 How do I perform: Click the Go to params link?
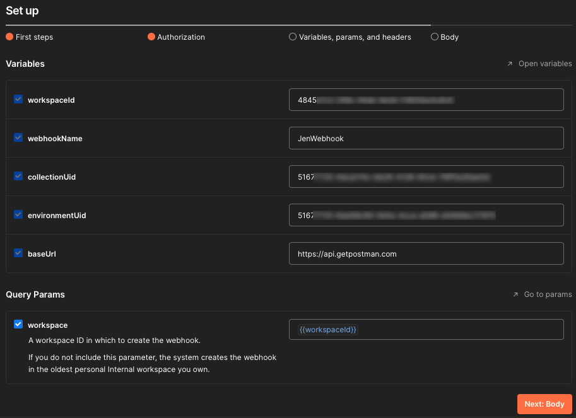(548, 294)
